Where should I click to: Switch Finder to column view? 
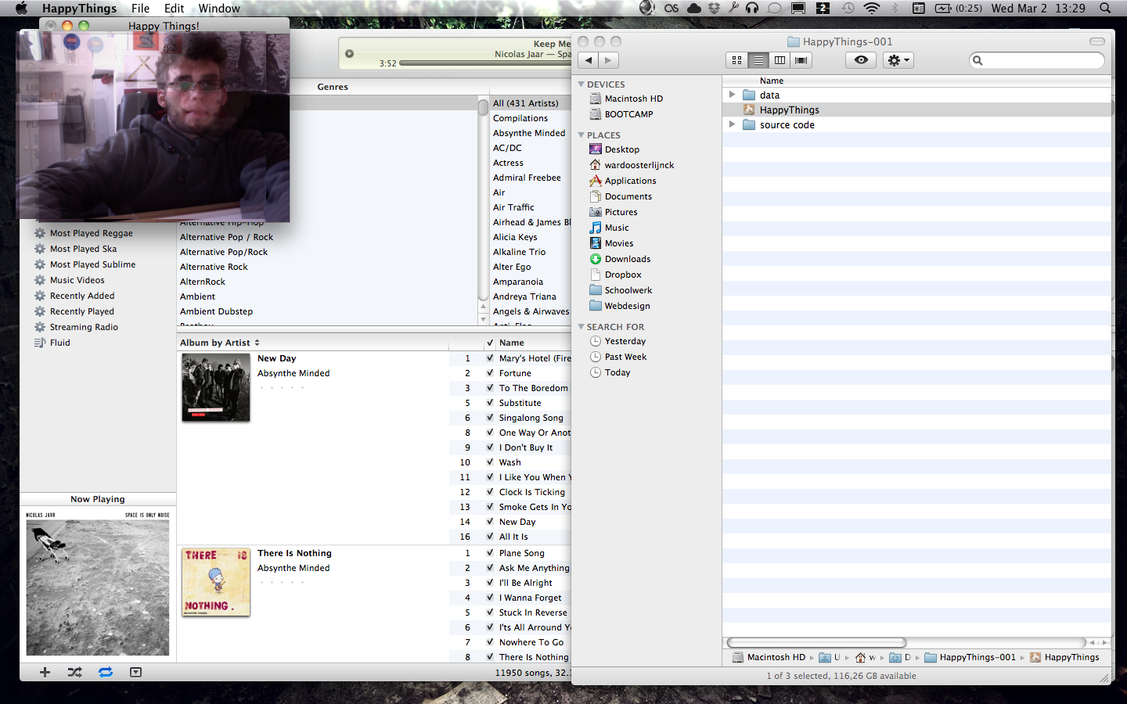click(780, 60)
